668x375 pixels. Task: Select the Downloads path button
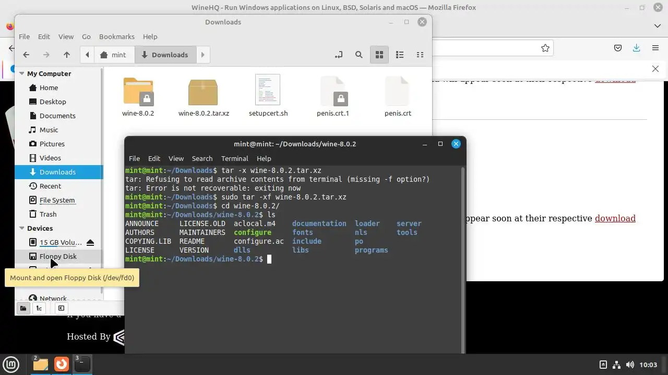click(x=165, y=55)
